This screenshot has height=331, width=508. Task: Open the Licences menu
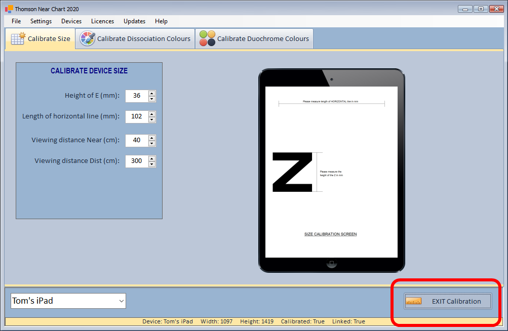tap(102, 21)
